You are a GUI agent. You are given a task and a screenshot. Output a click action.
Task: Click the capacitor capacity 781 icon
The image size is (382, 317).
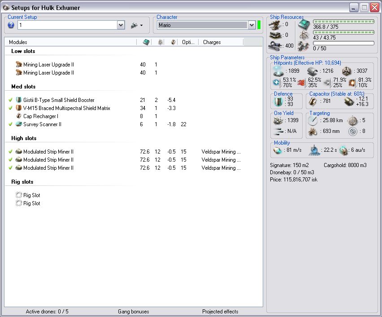(x=313, y=101)
